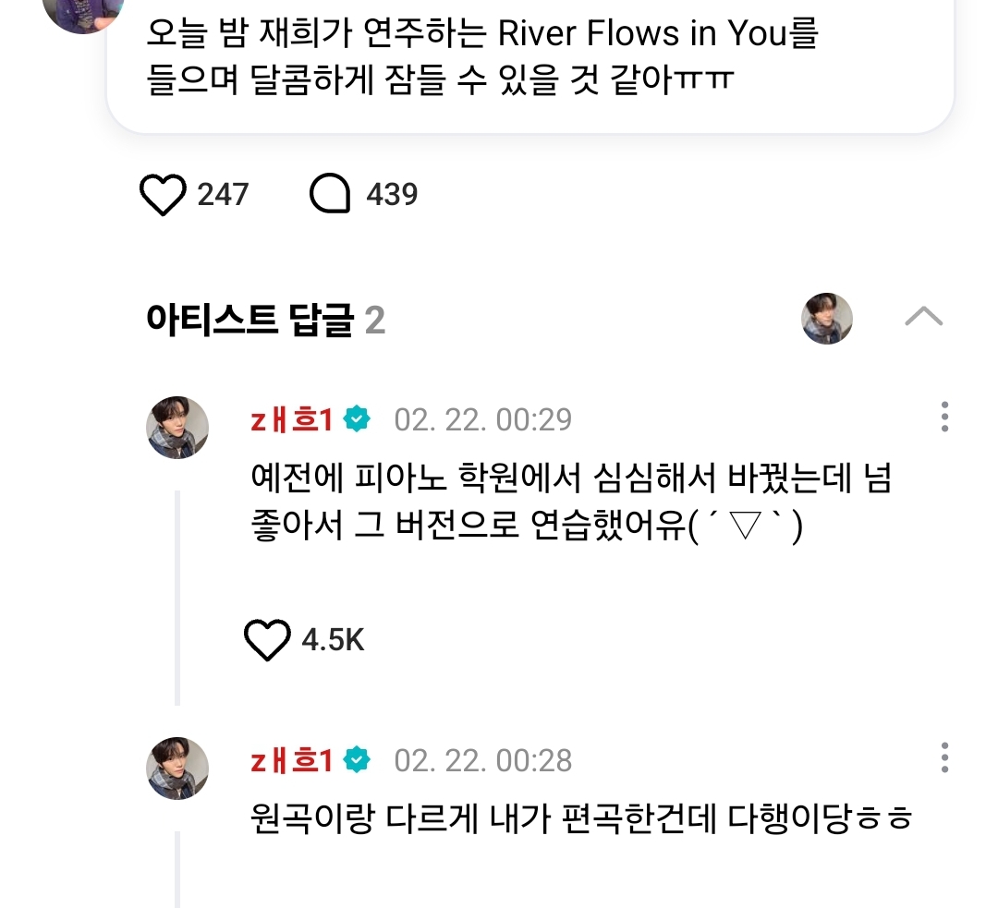Open profile picture on the 00:29 reply
This screenshot has height=908, width=998.
178,428
